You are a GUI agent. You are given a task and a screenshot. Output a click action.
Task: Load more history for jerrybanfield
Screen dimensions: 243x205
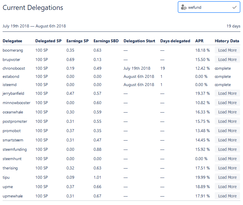(227, 93)
